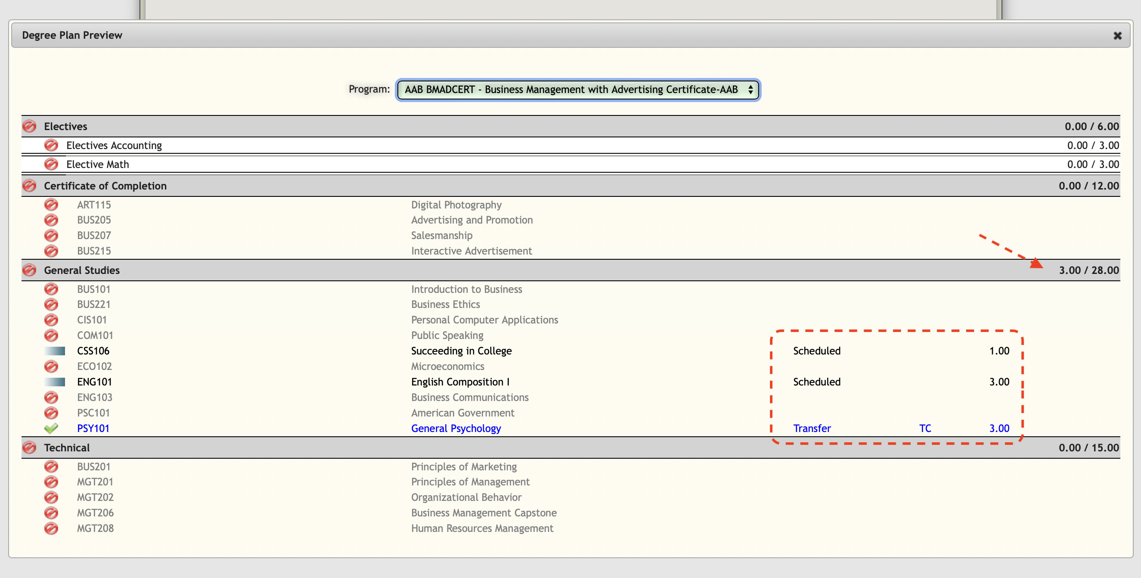The image size is (1141, 578).
Task: Click the red icon by Certificate of Completion
Action: [29, 186]
